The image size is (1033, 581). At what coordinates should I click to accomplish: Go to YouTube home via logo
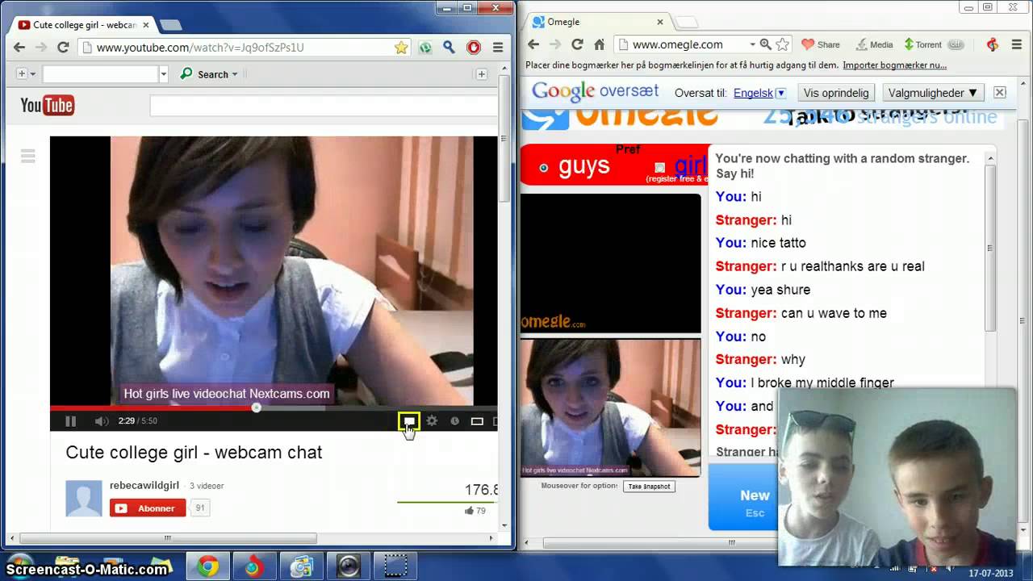tap(47, 106)
